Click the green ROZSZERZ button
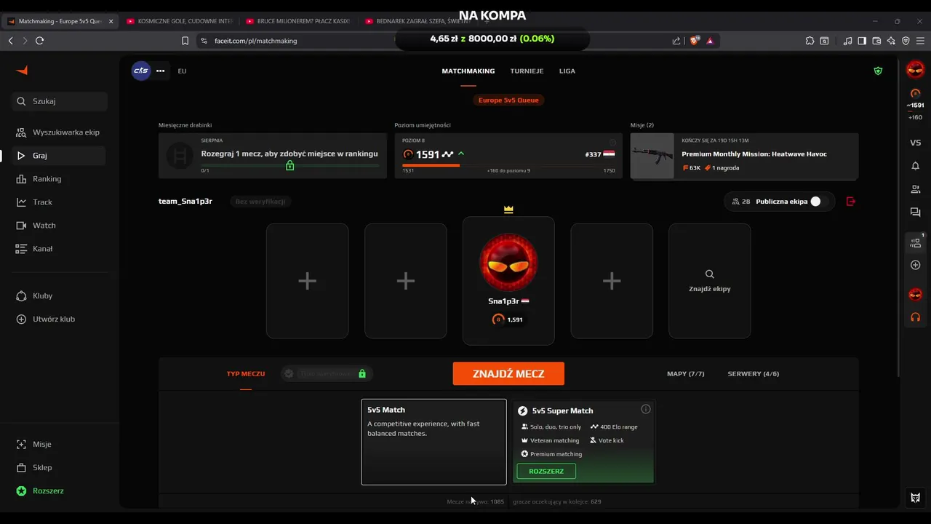The width and height of the screenshot is (931, 524). (546, 472)
